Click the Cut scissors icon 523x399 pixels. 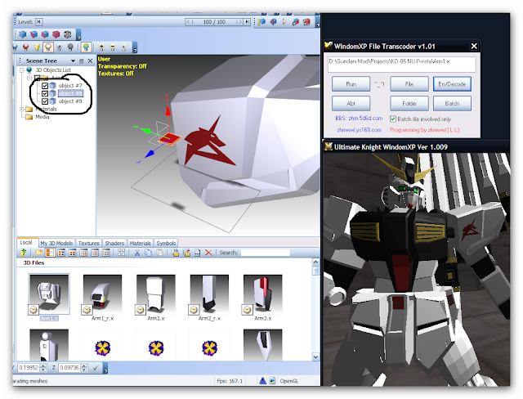coord(136,253)
